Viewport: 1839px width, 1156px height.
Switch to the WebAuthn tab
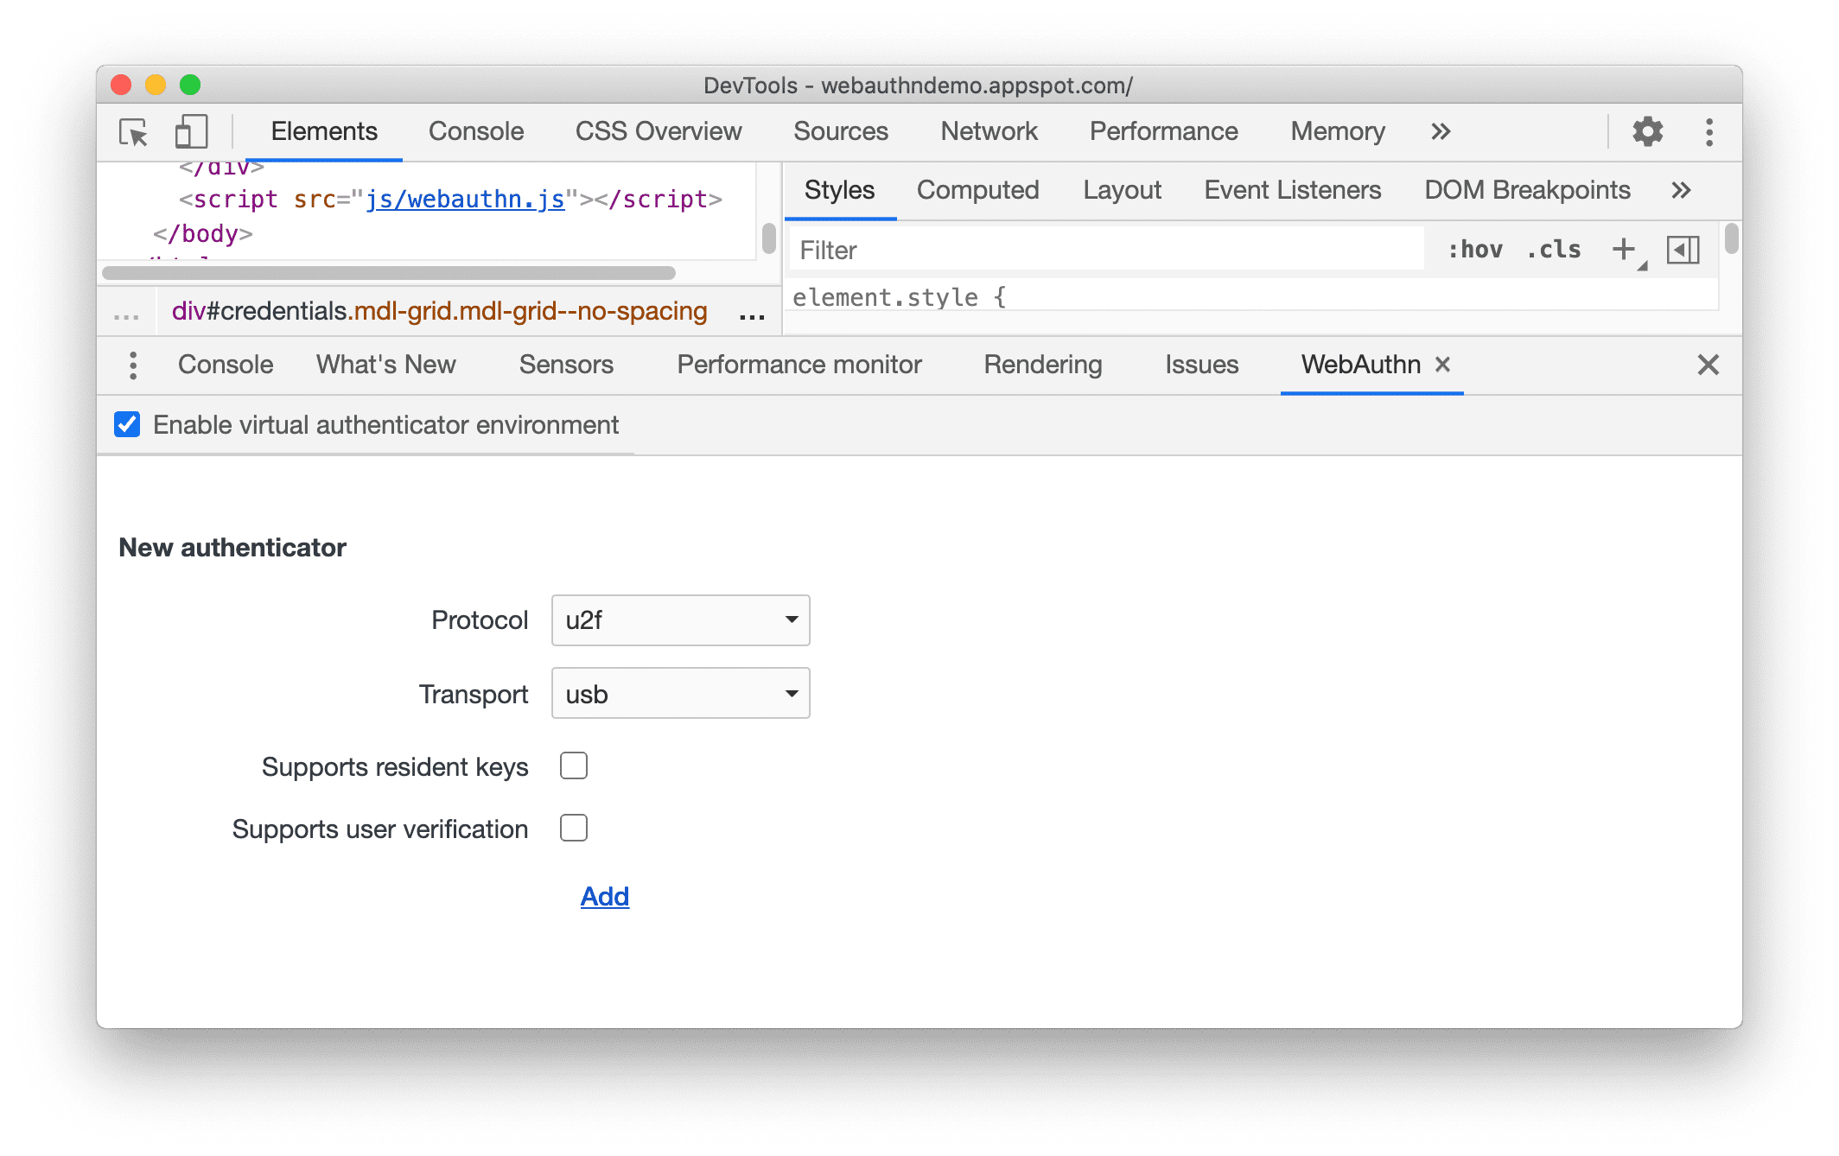[1359, 362]
